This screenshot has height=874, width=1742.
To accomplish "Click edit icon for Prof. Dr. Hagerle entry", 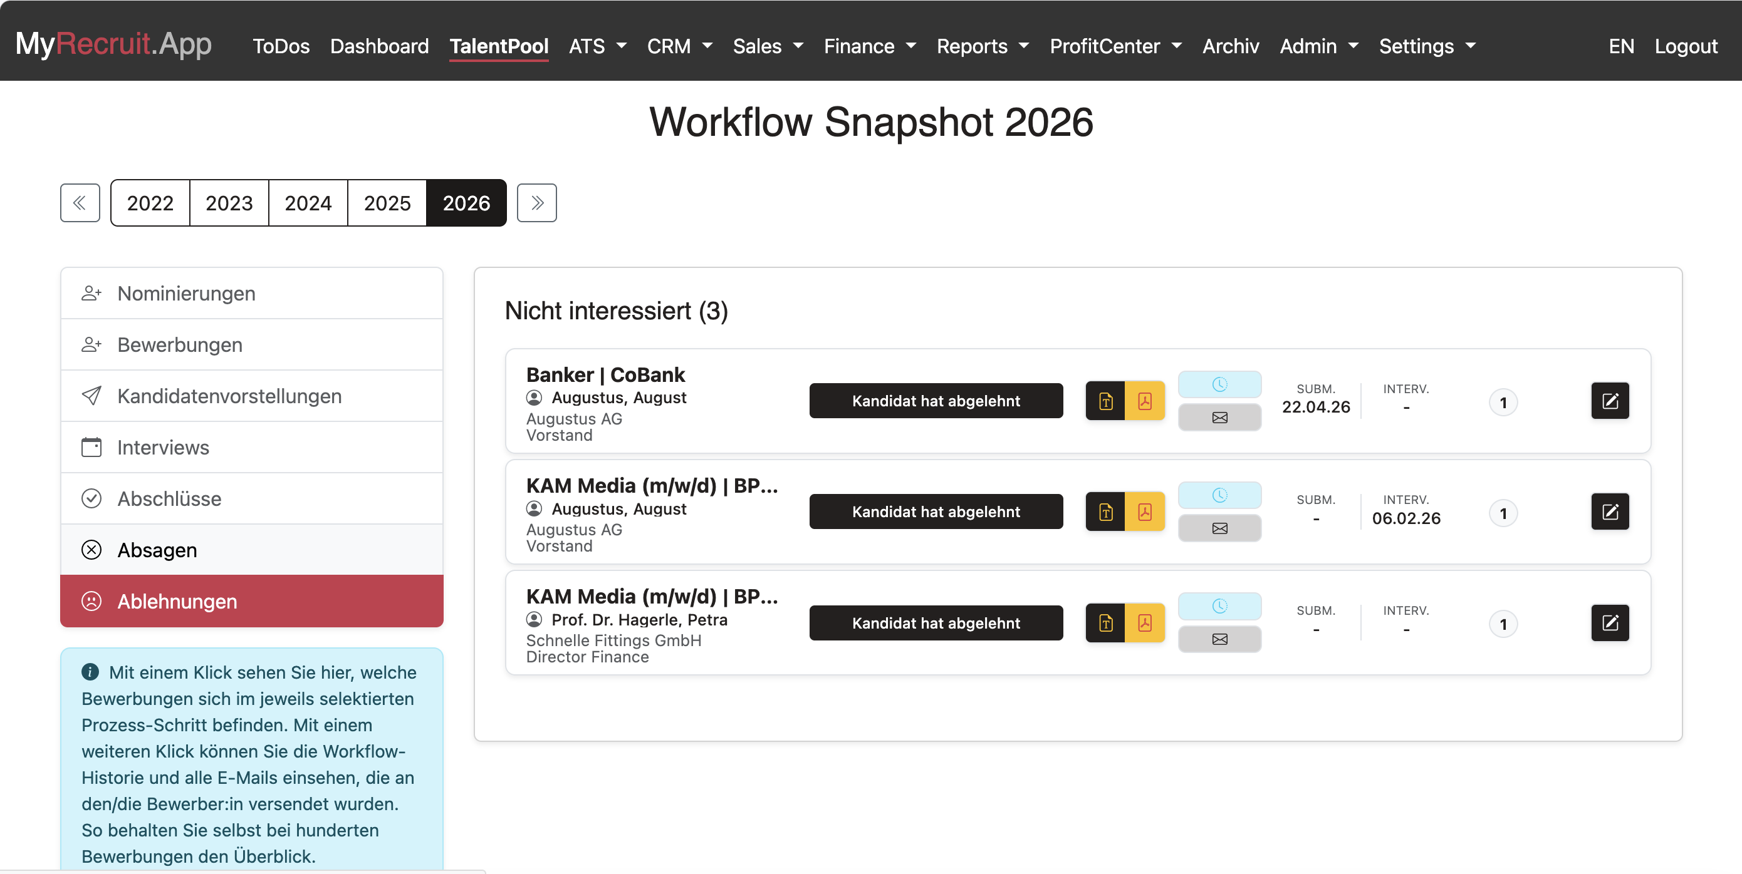I will pos(1609,623).
